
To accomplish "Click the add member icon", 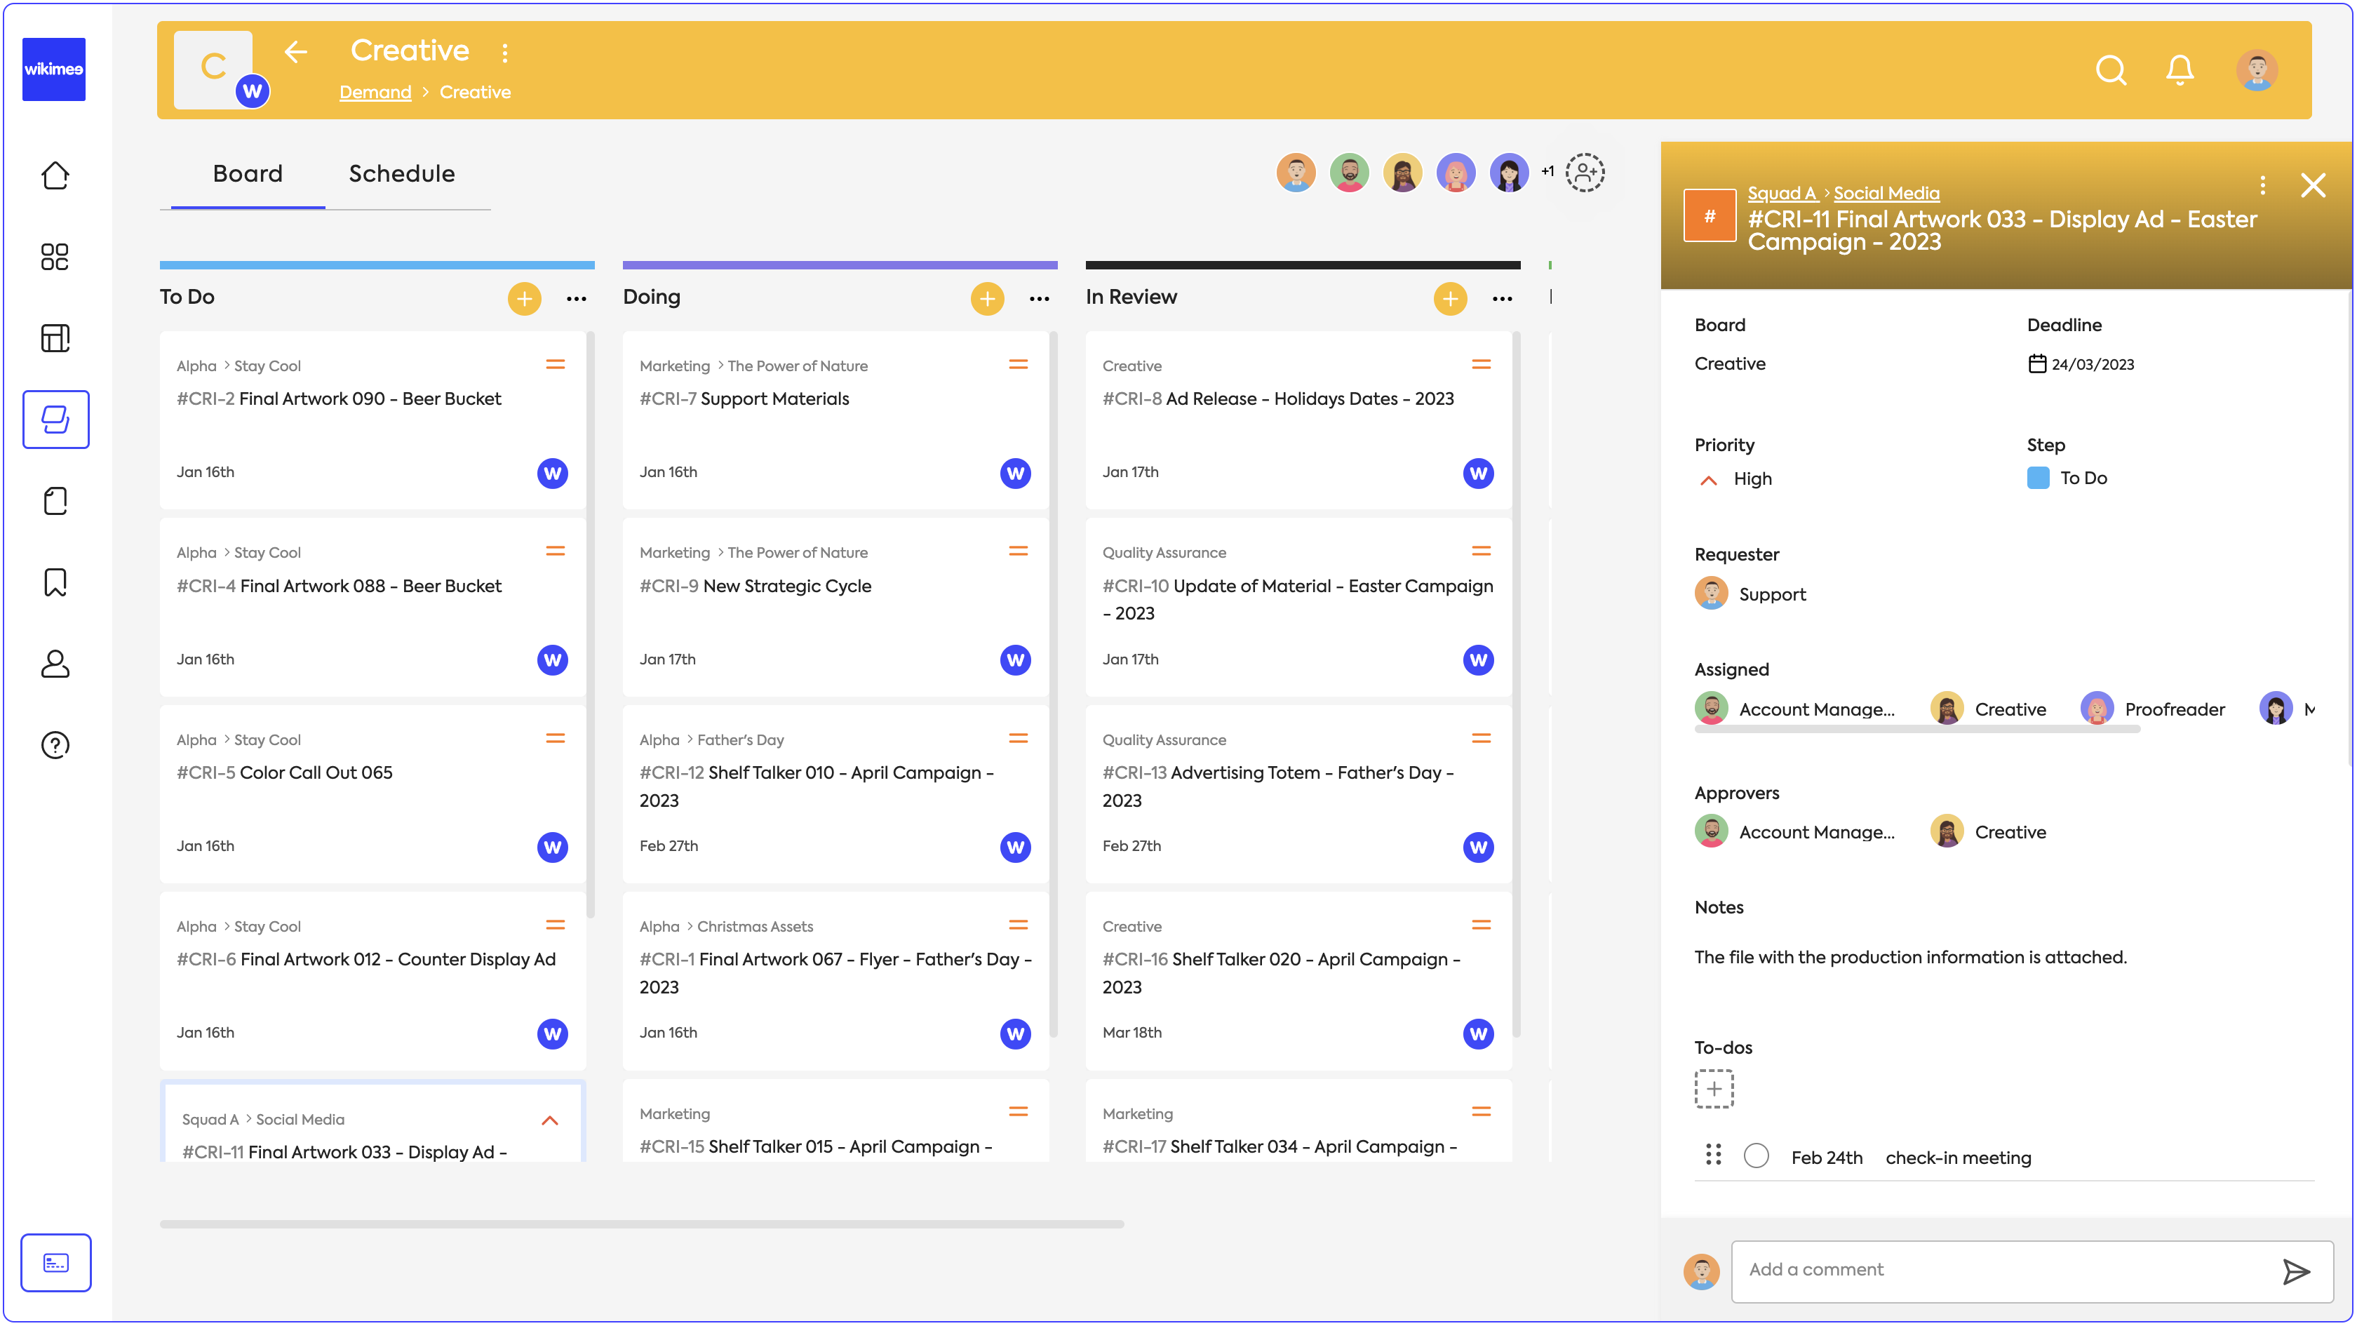I will (1585, 172).
